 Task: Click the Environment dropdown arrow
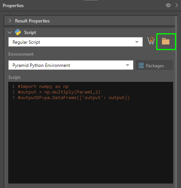[128, 65]
